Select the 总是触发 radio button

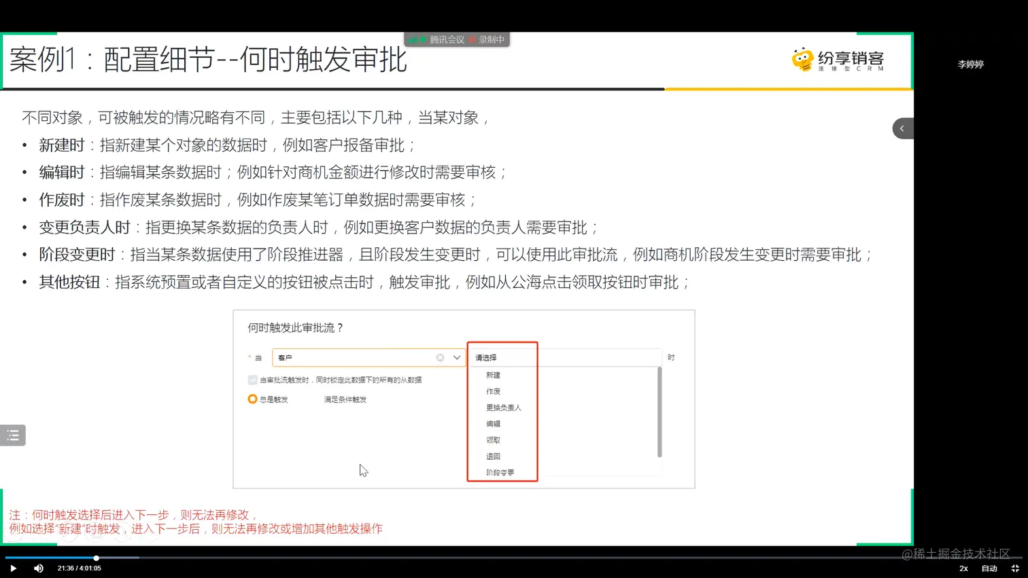252,399
